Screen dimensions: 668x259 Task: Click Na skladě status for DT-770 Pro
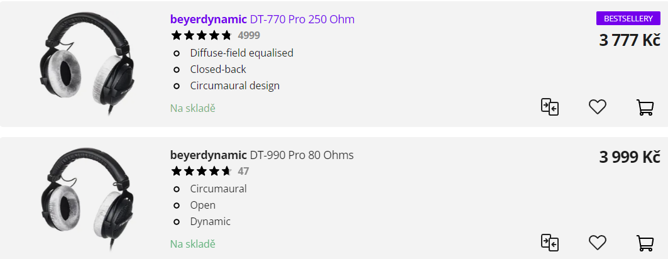(x=193, y=108)
